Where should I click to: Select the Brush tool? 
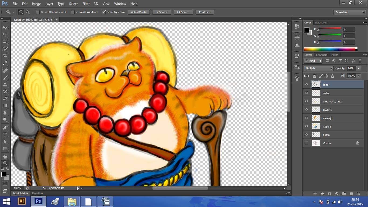(x=5, y=78)
